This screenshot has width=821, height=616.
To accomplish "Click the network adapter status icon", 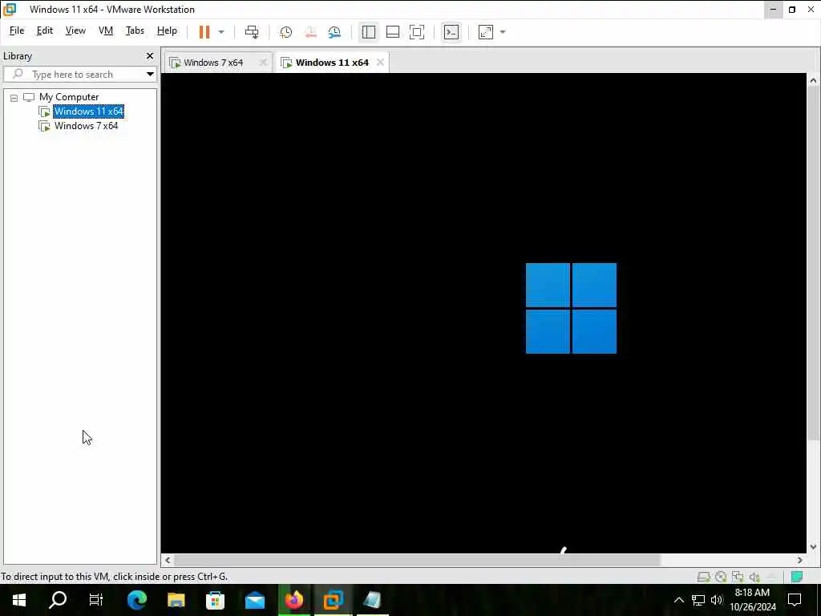I will 738,577.
